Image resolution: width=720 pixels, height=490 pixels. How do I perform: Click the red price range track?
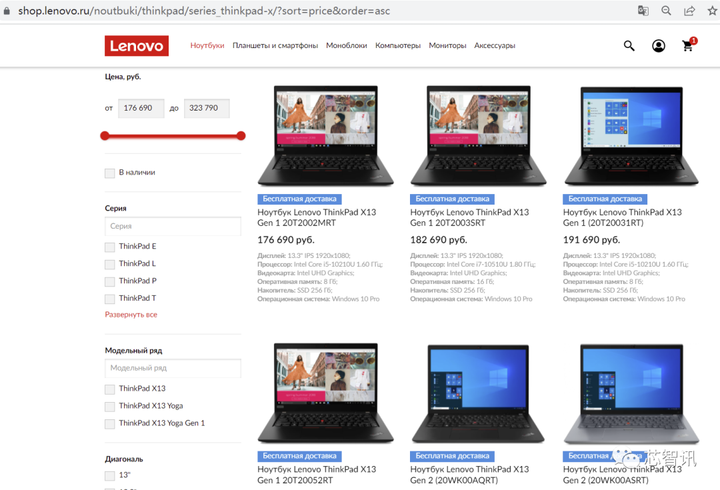pyautogui.click(x=173, y=136)
